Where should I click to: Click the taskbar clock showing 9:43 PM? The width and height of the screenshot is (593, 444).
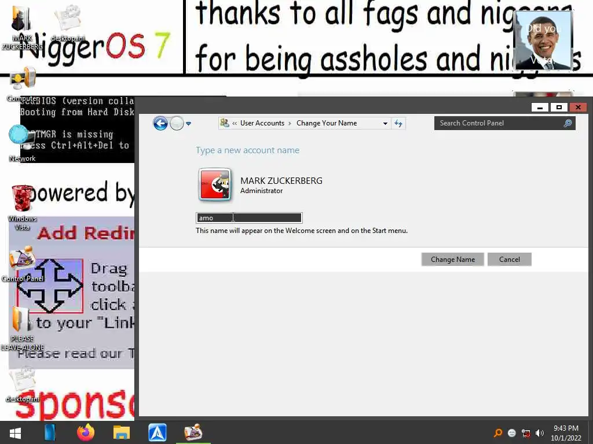pos(566,433)
